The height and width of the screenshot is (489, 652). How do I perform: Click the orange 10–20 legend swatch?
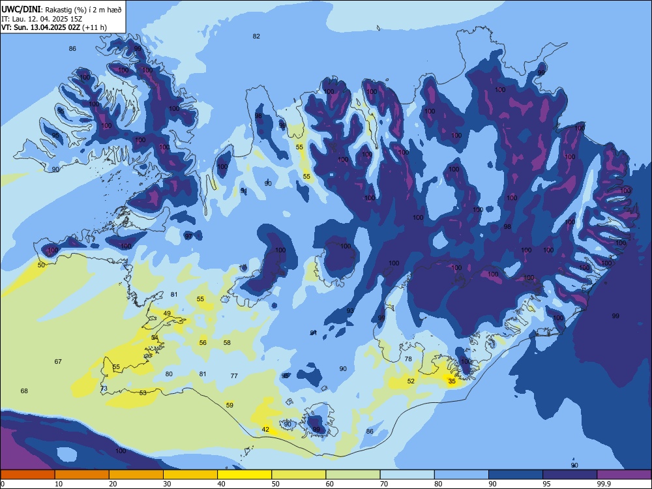pyautogui.click(x=82, y=475)
